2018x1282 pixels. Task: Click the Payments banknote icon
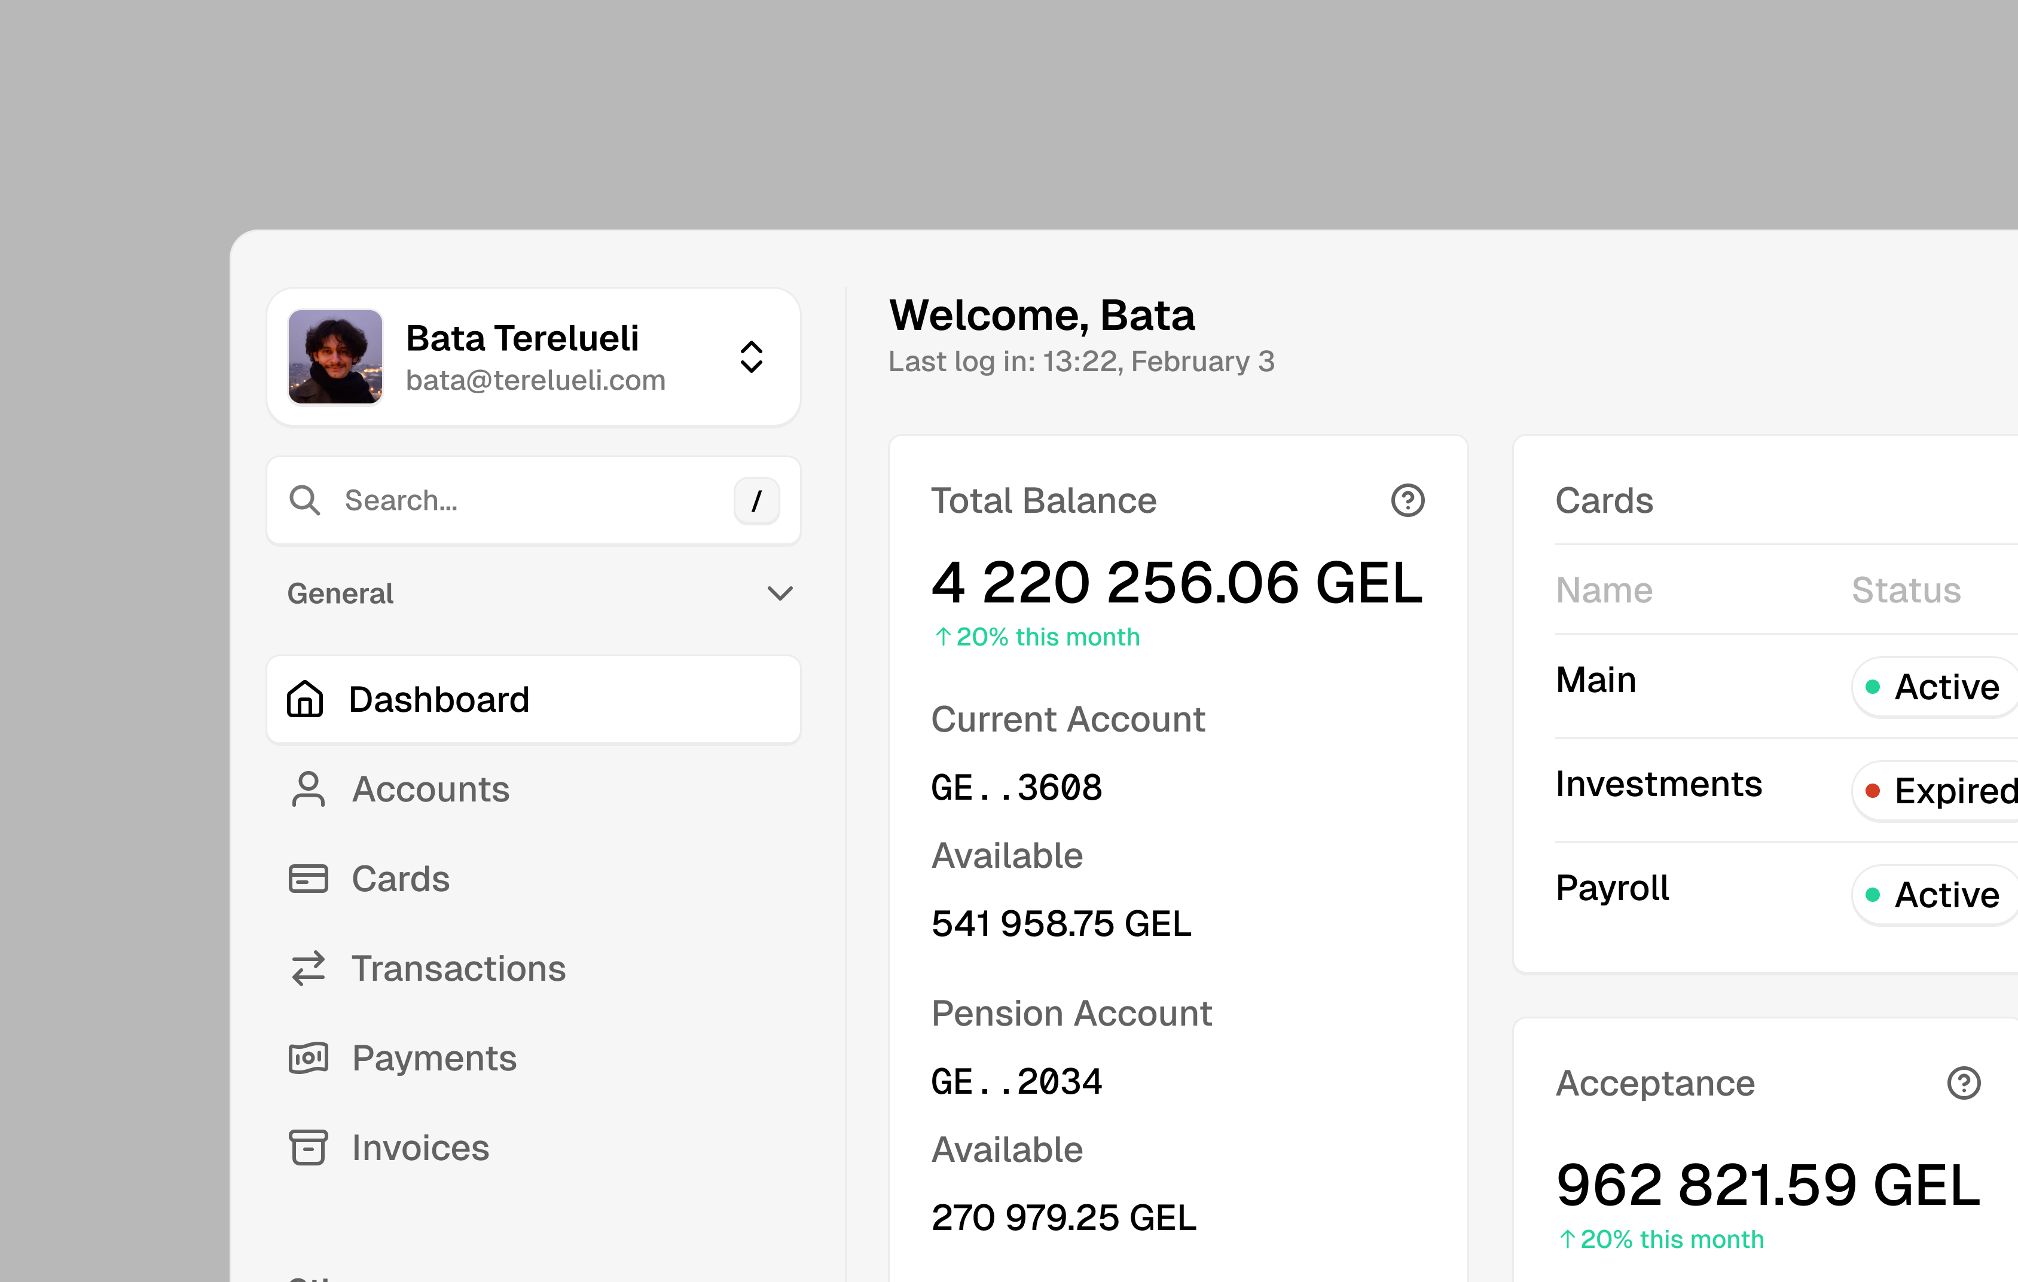tap(309, 1058)
